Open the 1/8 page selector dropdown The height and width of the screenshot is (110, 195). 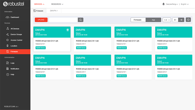(167, 20)
